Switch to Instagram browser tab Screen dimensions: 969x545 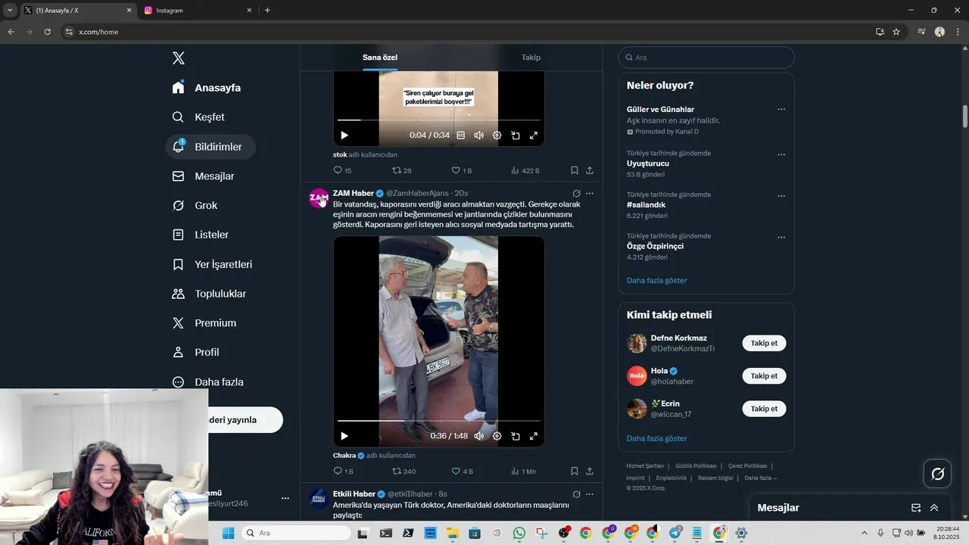click(x=195, y=11)
